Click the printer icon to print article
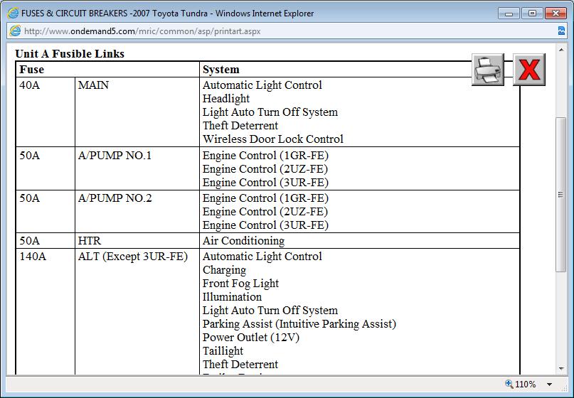574x398 pixels. [x=488, y=70]
